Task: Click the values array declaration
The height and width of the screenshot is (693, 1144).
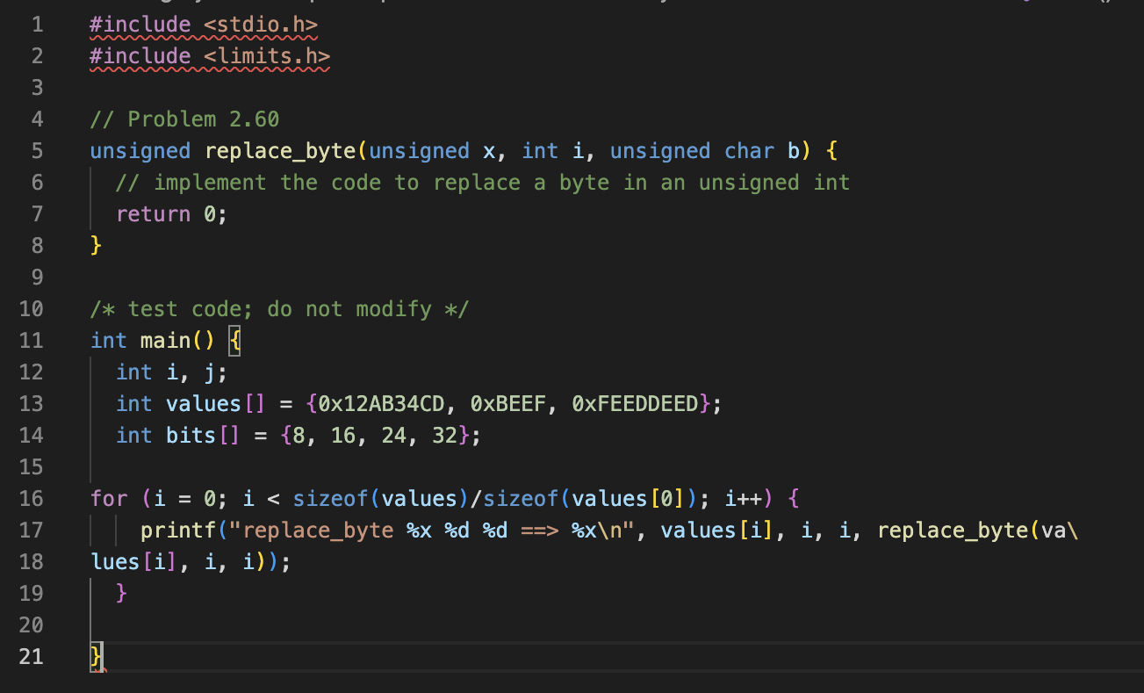Action: (x=204, y=403)
